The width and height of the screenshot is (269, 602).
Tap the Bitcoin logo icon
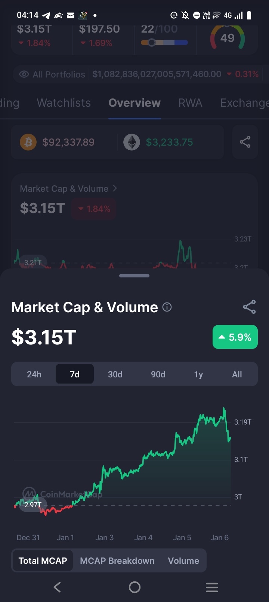pos(28,142)
